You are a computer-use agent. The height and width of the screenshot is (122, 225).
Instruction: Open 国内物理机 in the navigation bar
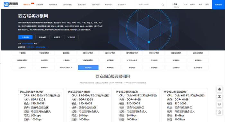point(67,4)
